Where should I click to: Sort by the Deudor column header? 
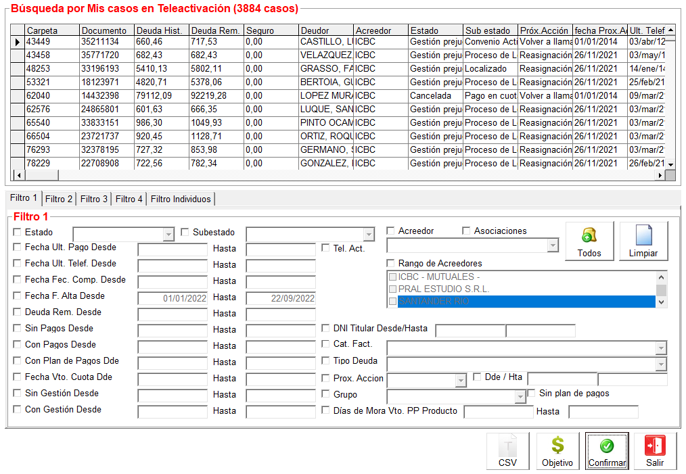pyautogui.click(x=325, y=30)
